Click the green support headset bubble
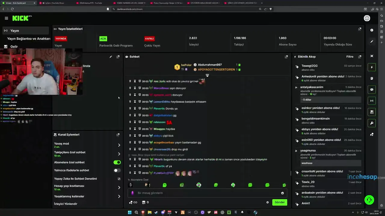The image size is (385, 216). tap(369, 200)
